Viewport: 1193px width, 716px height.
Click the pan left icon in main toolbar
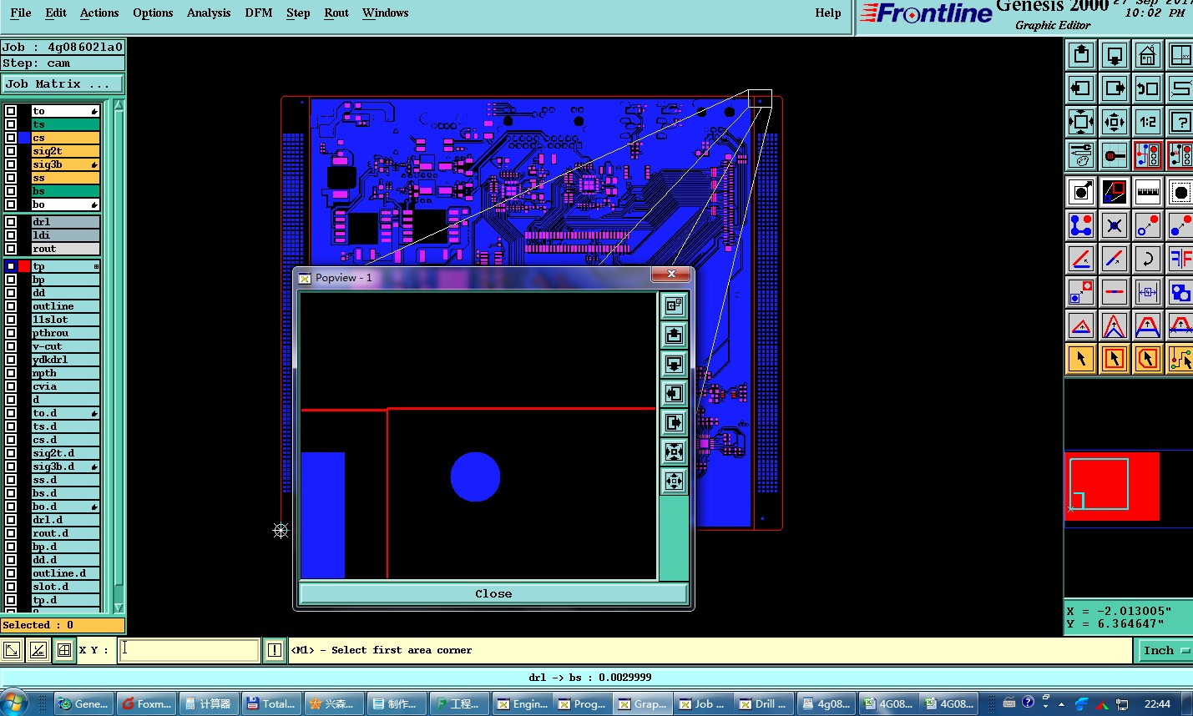1081,88
